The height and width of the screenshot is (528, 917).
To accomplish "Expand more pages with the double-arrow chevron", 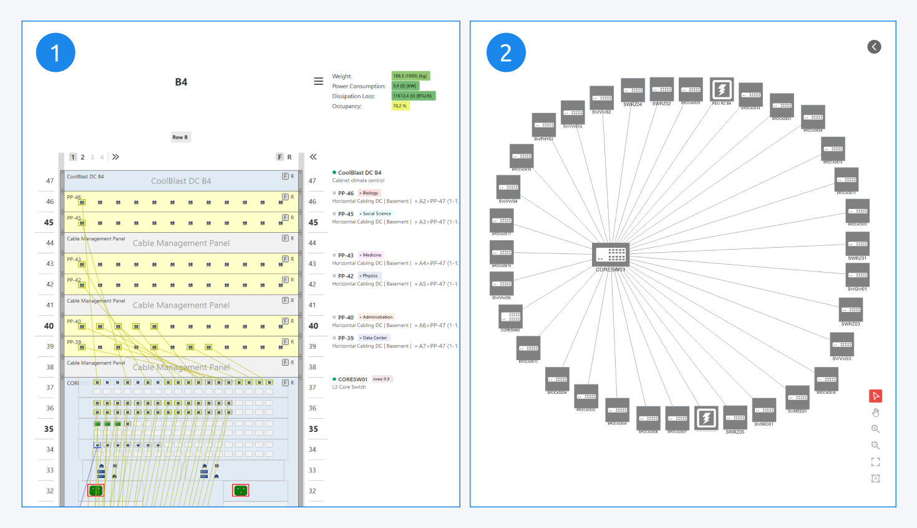I will 115,157.
